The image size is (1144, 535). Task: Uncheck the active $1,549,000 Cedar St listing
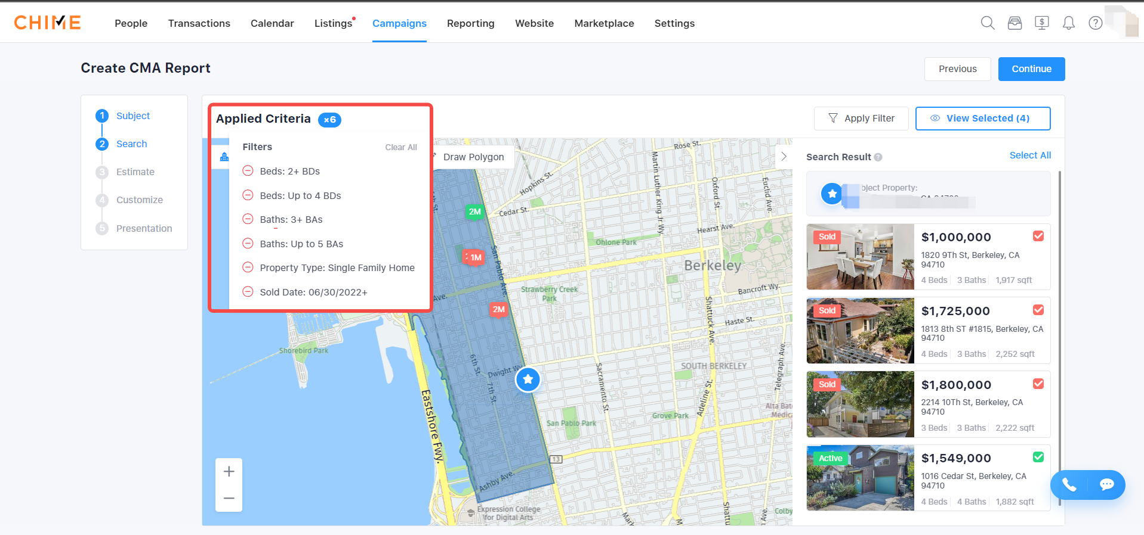coord(1038,457)
